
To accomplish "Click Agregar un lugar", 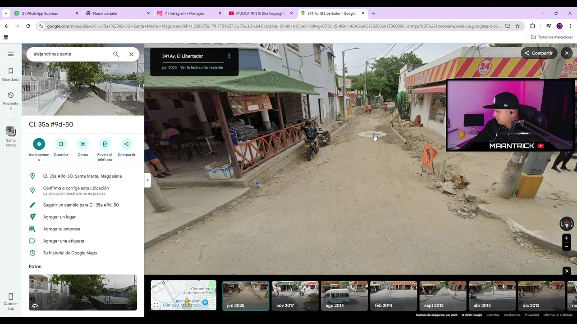I will pyautogui.click(x=83, y=217).
